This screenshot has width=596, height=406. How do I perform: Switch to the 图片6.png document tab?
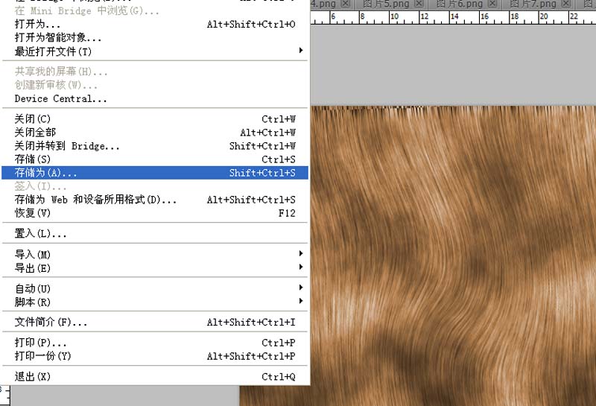(464, 4)
